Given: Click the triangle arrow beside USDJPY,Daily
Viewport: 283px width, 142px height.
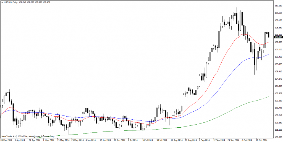Looking at the screenshot, I should [x=2, y=2].
